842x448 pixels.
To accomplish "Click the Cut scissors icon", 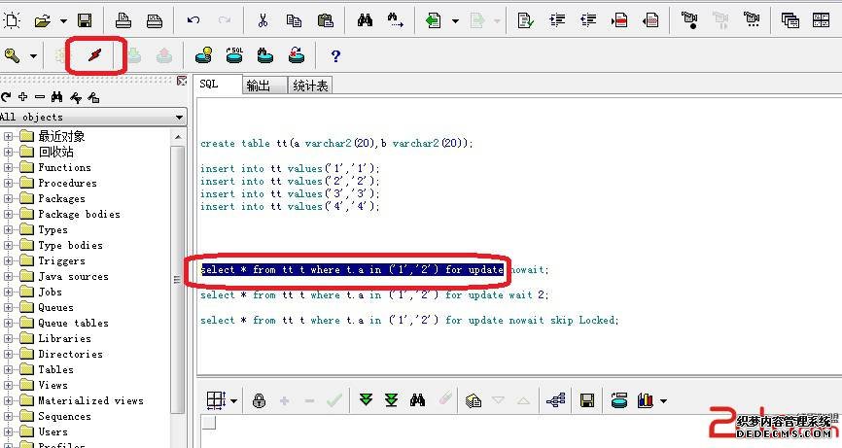I will (x=263, y=20).
